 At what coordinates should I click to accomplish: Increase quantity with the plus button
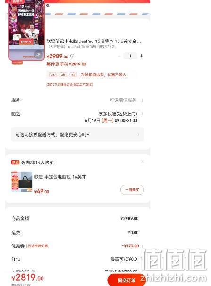(x=142, y=56)
